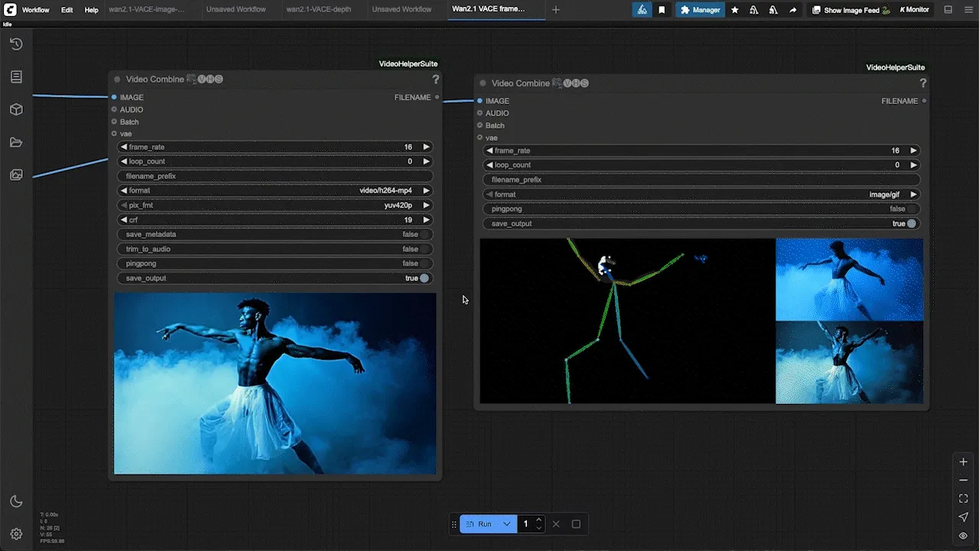Viewport: 979px width, 551px height.
Task: Open the workflows folder sidebar icon
Action: point(16,142)
